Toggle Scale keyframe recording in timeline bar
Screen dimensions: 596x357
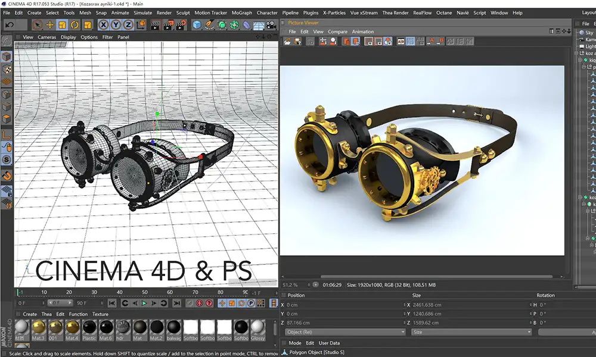[x=232, y=303]
